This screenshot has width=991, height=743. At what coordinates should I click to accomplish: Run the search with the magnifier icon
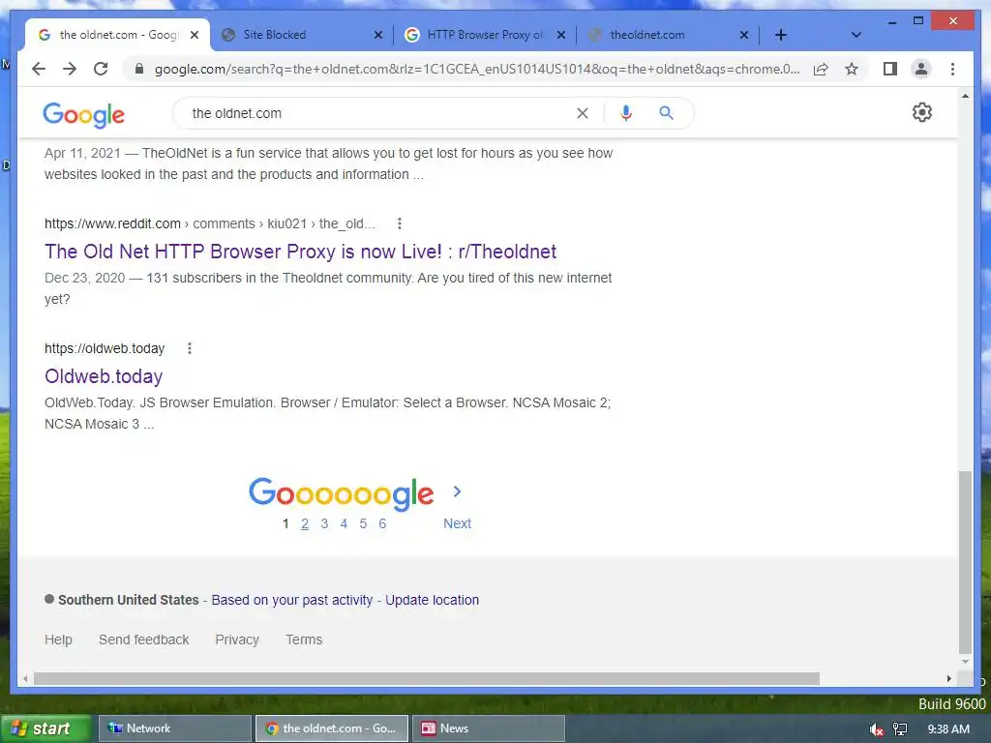click(x=666, y=113)
